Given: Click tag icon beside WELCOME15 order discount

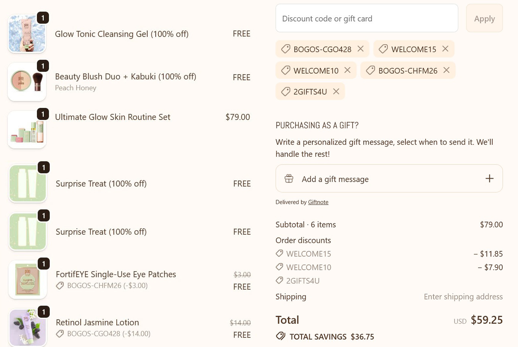Looking at the screenshot, I should 279,254.
